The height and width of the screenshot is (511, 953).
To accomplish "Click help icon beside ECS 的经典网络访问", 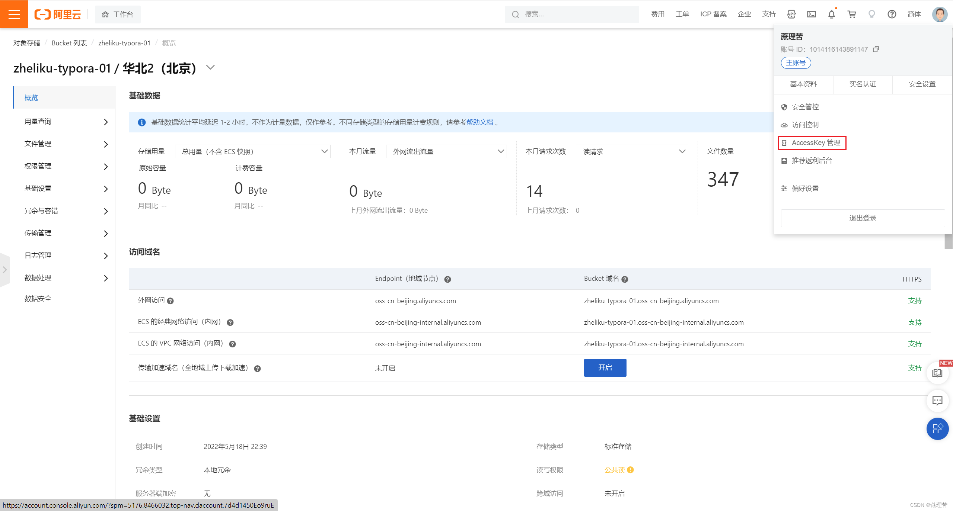I will pyautogui.click(x=230, y=322).
